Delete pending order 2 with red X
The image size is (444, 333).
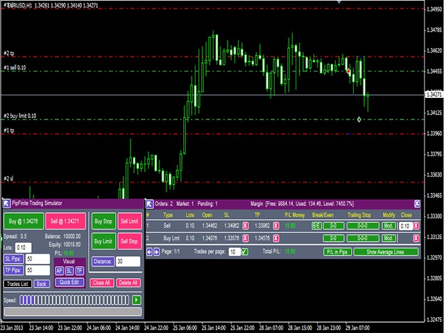416,238
